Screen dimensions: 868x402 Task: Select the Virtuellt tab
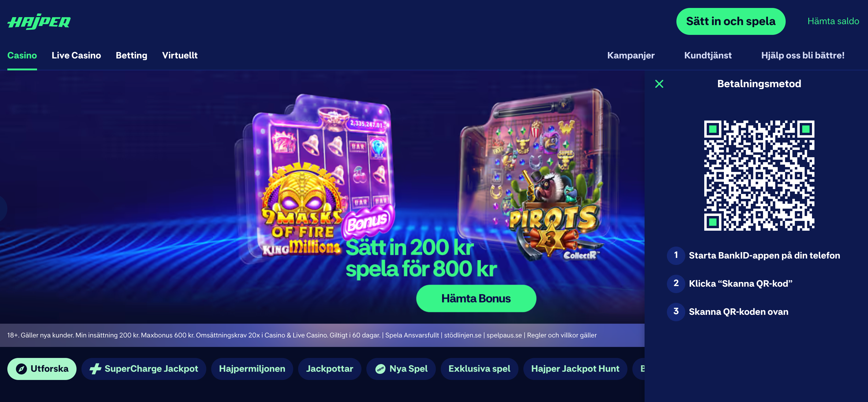tap(180, 55)
